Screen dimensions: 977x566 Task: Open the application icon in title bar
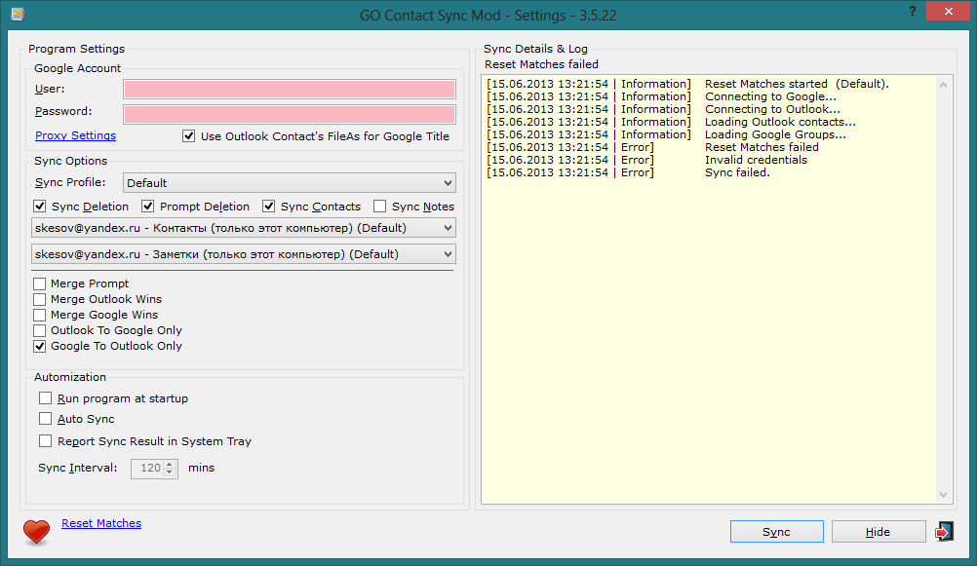tap(18, 14)
